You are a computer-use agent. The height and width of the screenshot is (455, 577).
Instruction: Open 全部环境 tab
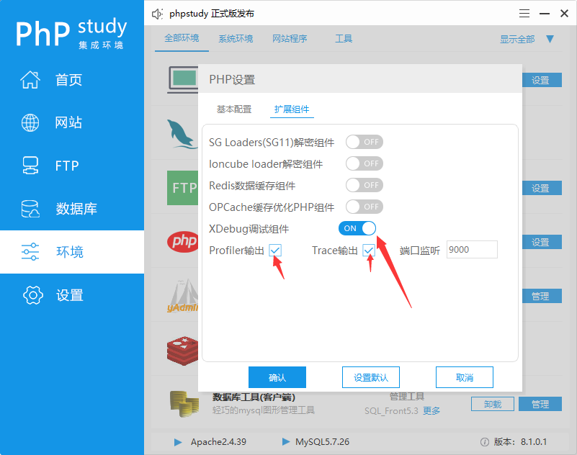pyautogui.click(x=182, y=38)
